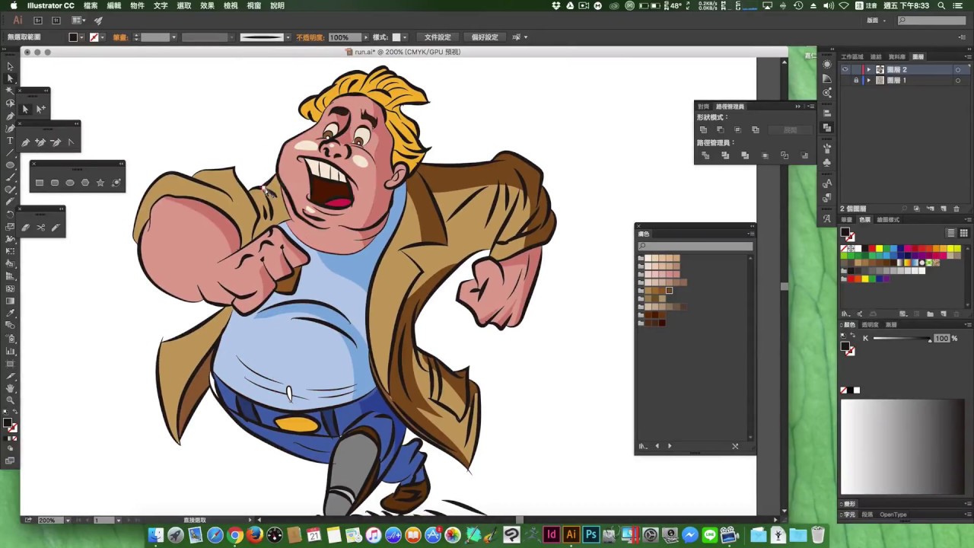Open opacity percentage dropdown arrow
The image size is (974, 548).
tap(367, 37)
